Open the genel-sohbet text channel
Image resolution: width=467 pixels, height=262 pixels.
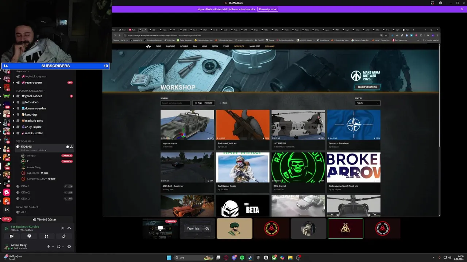coord(44,96)
